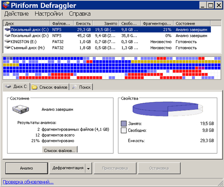Click the disabled Приостановка button
Screen dimensions: 224x187
point(115,168)
